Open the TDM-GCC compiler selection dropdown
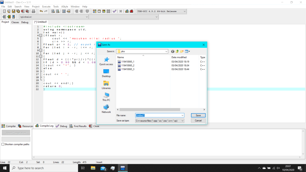306x172 pixels. [184, 11]
